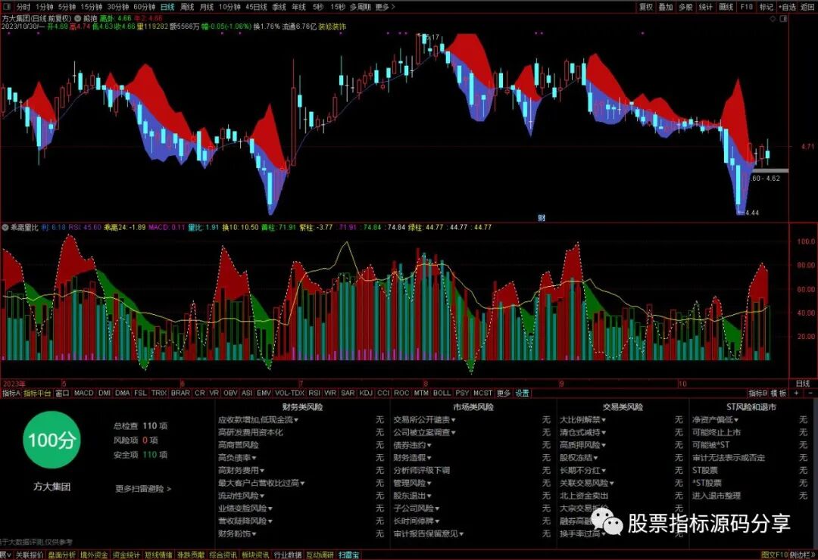
Task: Click the 财 marker on the price chart
Action: coord(542,218)
